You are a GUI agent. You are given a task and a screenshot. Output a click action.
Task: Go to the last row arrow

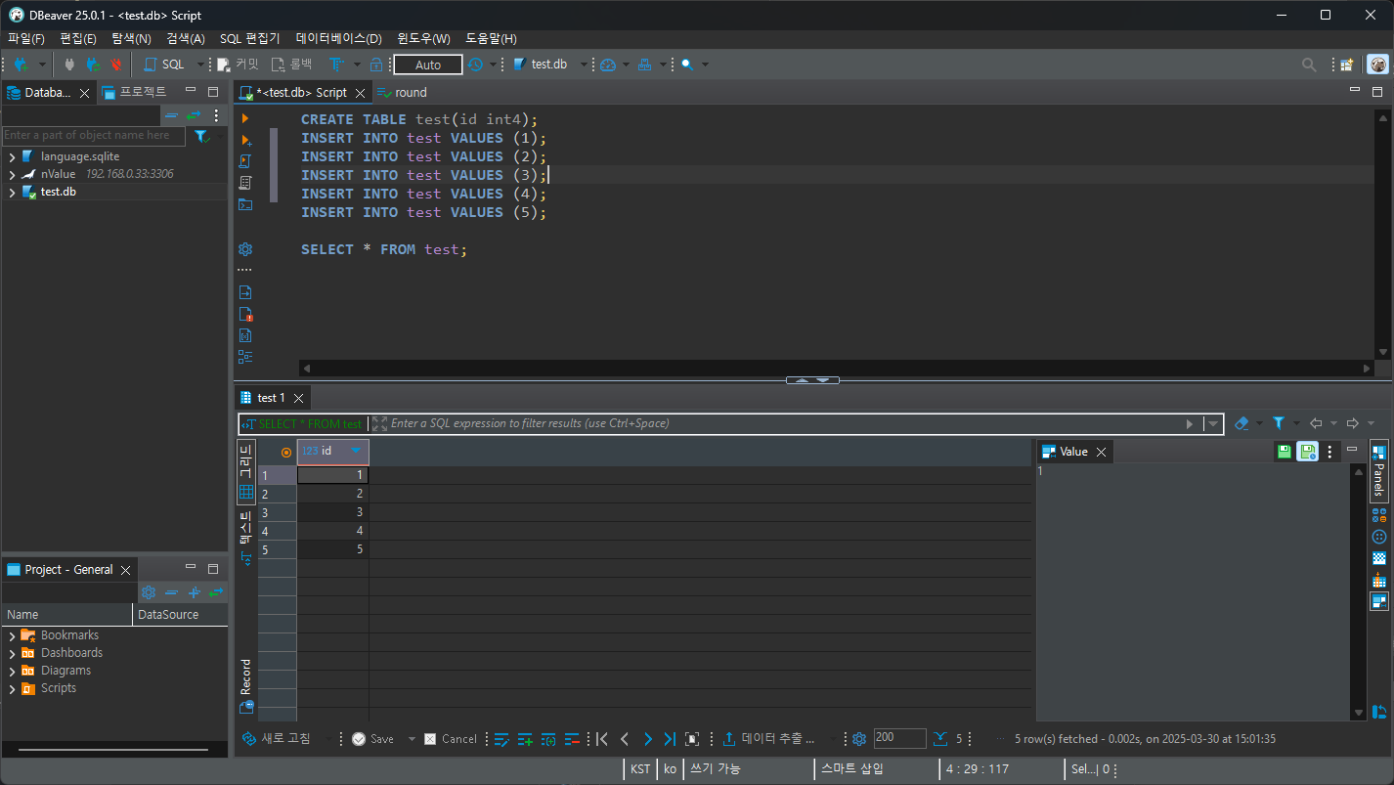(x=670, y=739)
